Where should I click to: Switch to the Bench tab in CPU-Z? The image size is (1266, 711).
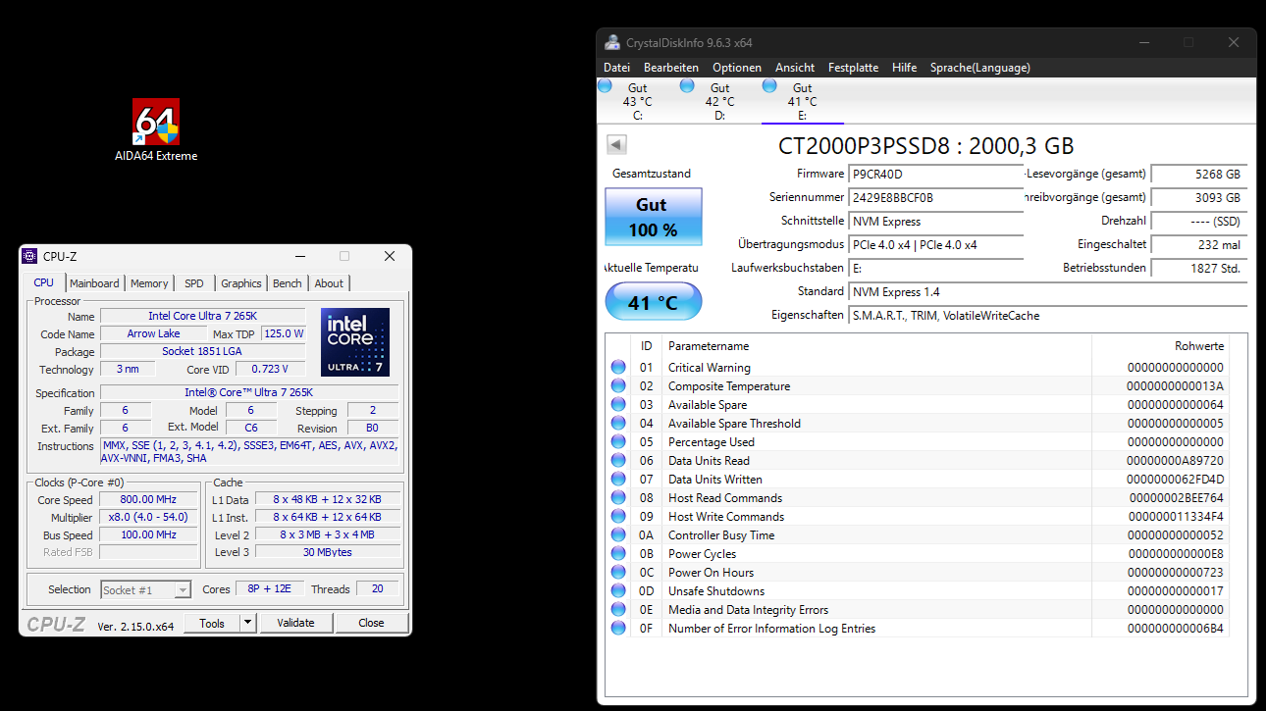click(288, 283)
